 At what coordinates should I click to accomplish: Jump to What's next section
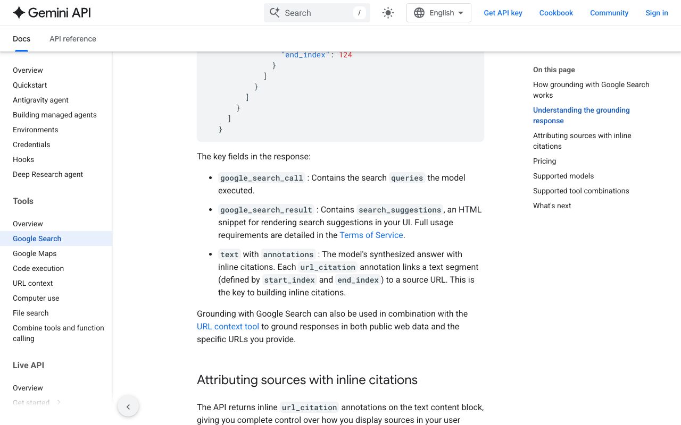pos(552,206)
